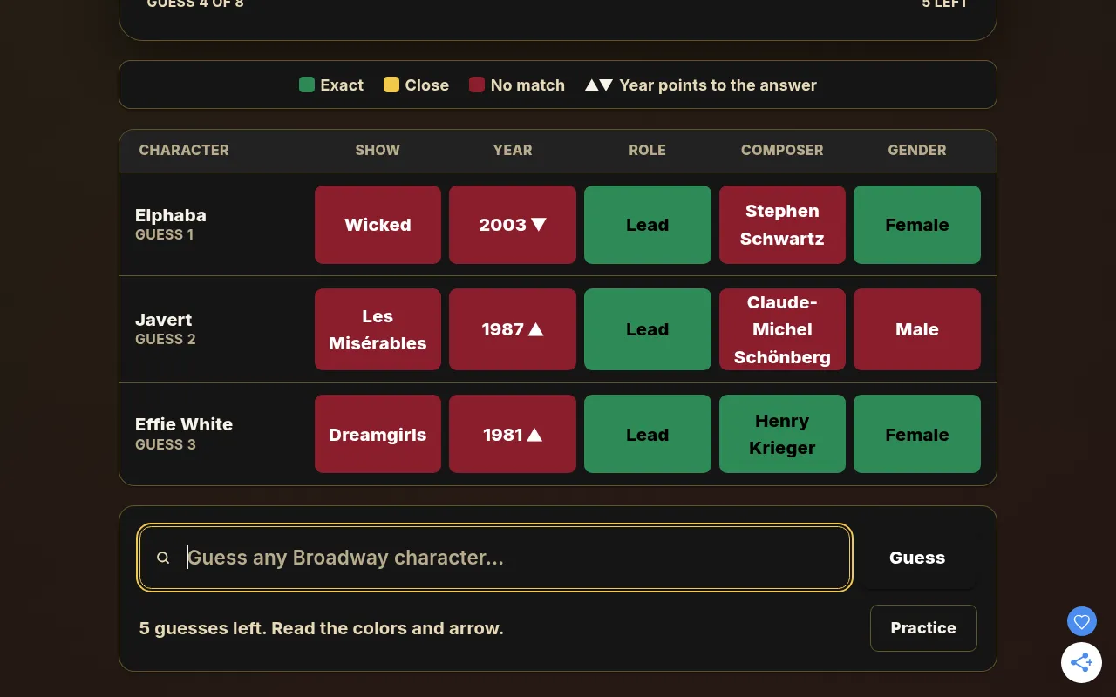Click the green Exact legend swatch
This screenshot has height=697, width=1116.
pyautogui.click(x=307, y=85)
